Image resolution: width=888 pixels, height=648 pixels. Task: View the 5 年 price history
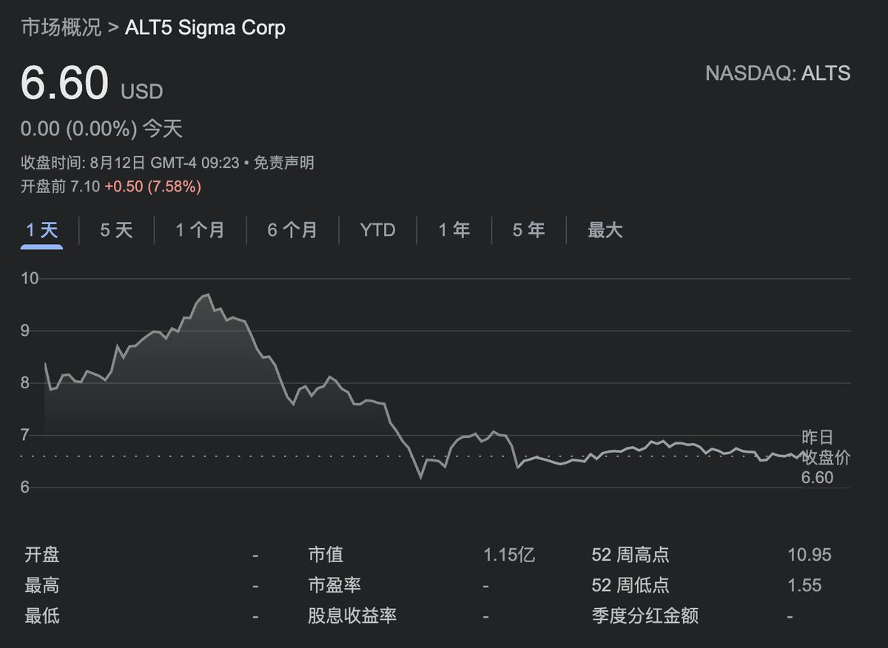pos(529,230)
